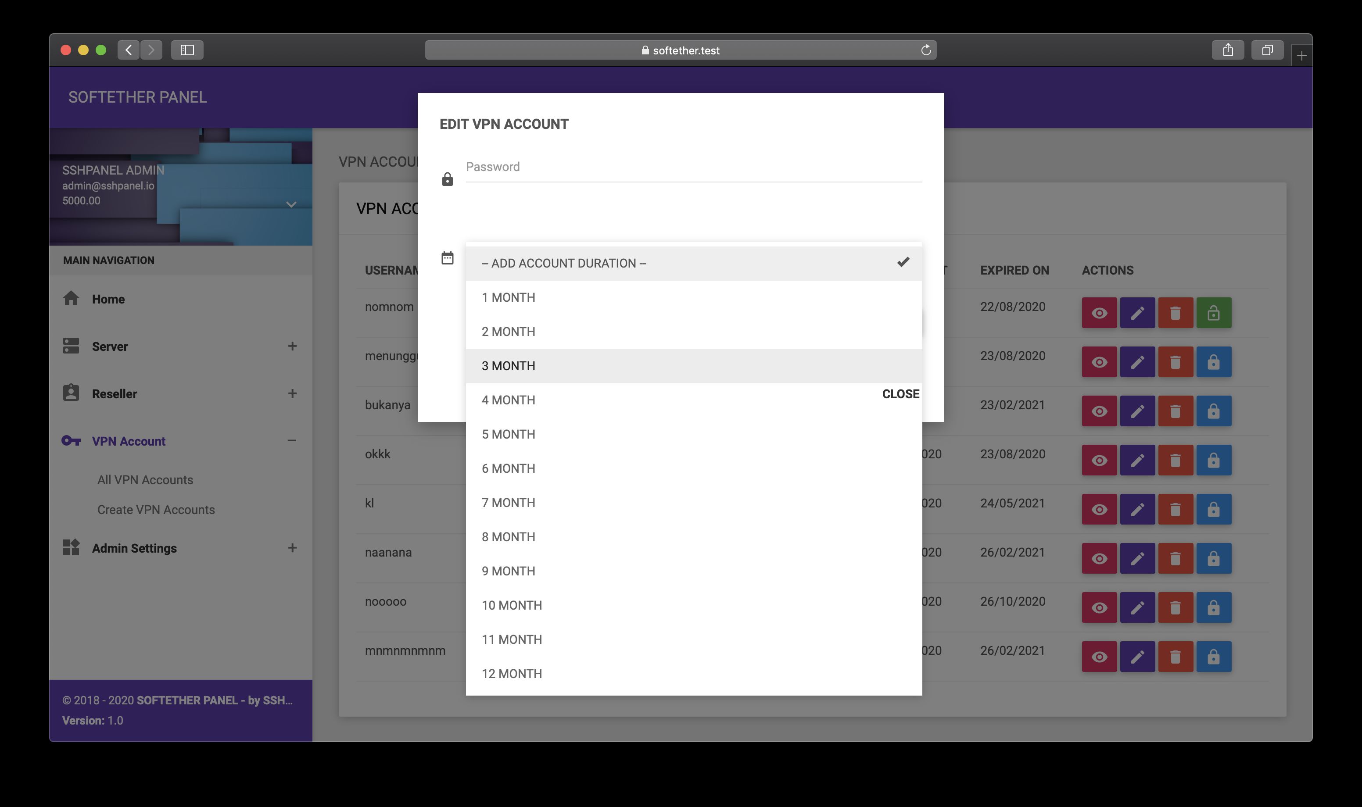Show details with eye icon for menunggu row

coord(1099,362)
